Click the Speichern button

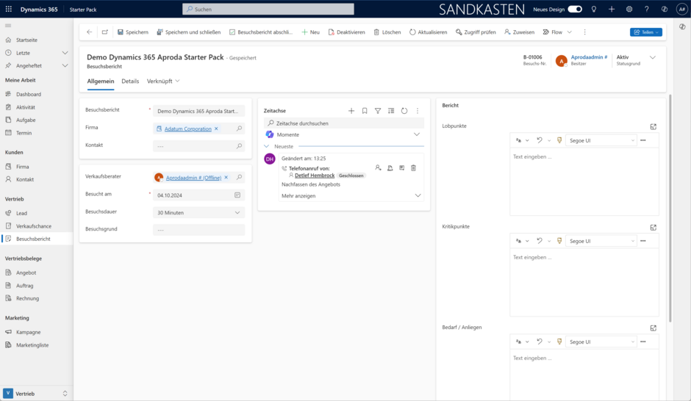coord(132,32)
